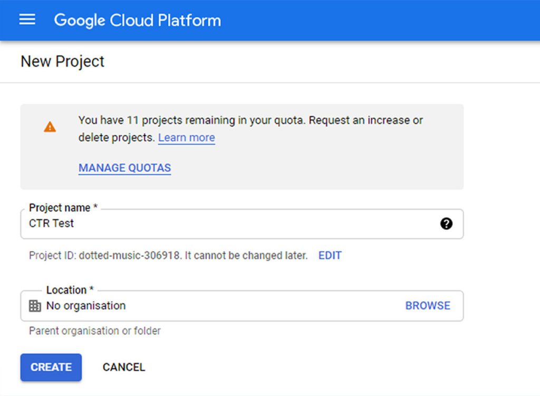Click CANCEL to abandon the project
Screen dimensions: 540x396
click(x=123, y=367)
